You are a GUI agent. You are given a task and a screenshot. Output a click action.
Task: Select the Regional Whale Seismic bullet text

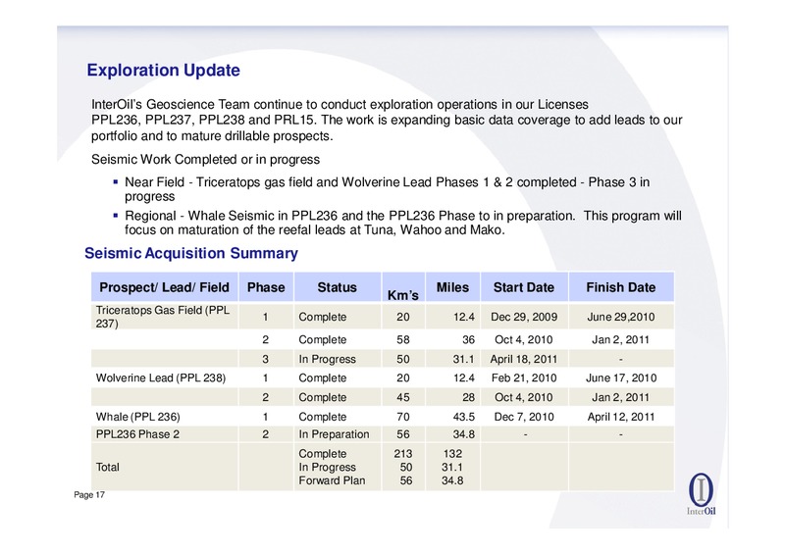click(403, 223)
